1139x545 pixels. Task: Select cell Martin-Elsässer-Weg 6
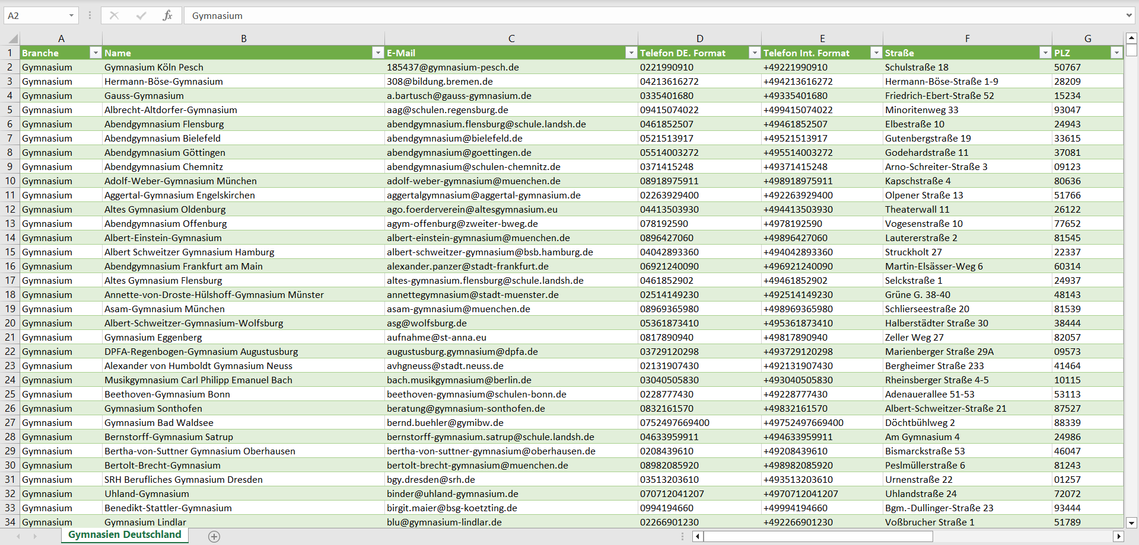point(968,266)
